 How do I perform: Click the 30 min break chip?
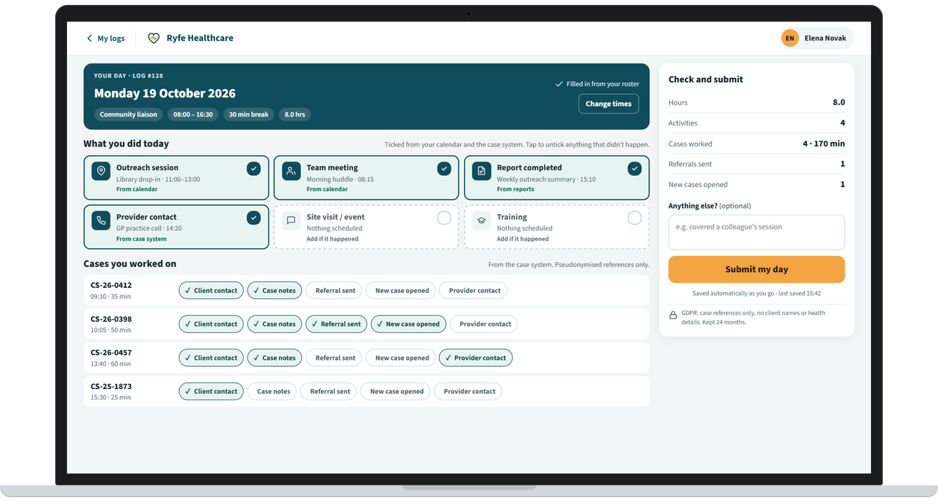tap(248, 114)
